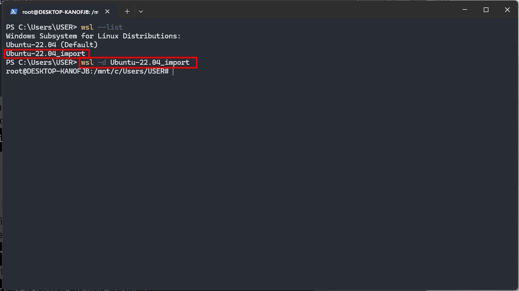Open a new tab with the plus button

pos(127,12)
